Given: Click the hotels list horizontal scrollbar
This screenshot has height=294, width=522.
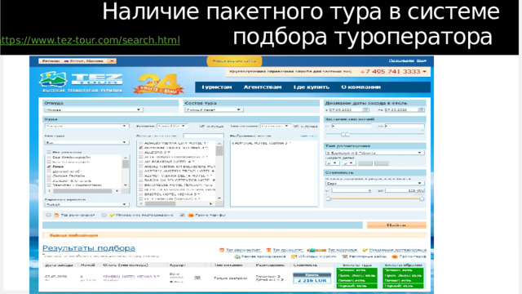Looking at the screenshot, I should click(x=176, y=203).
